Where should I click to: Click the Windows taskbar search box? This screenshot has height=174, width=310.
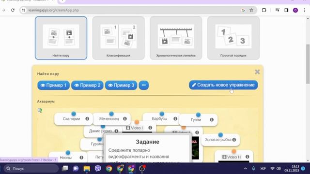point(31,169)
